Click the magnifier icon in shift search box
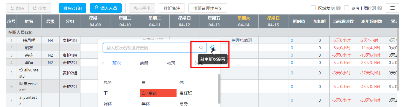405x107 pixels. click(x=201, y=48)
